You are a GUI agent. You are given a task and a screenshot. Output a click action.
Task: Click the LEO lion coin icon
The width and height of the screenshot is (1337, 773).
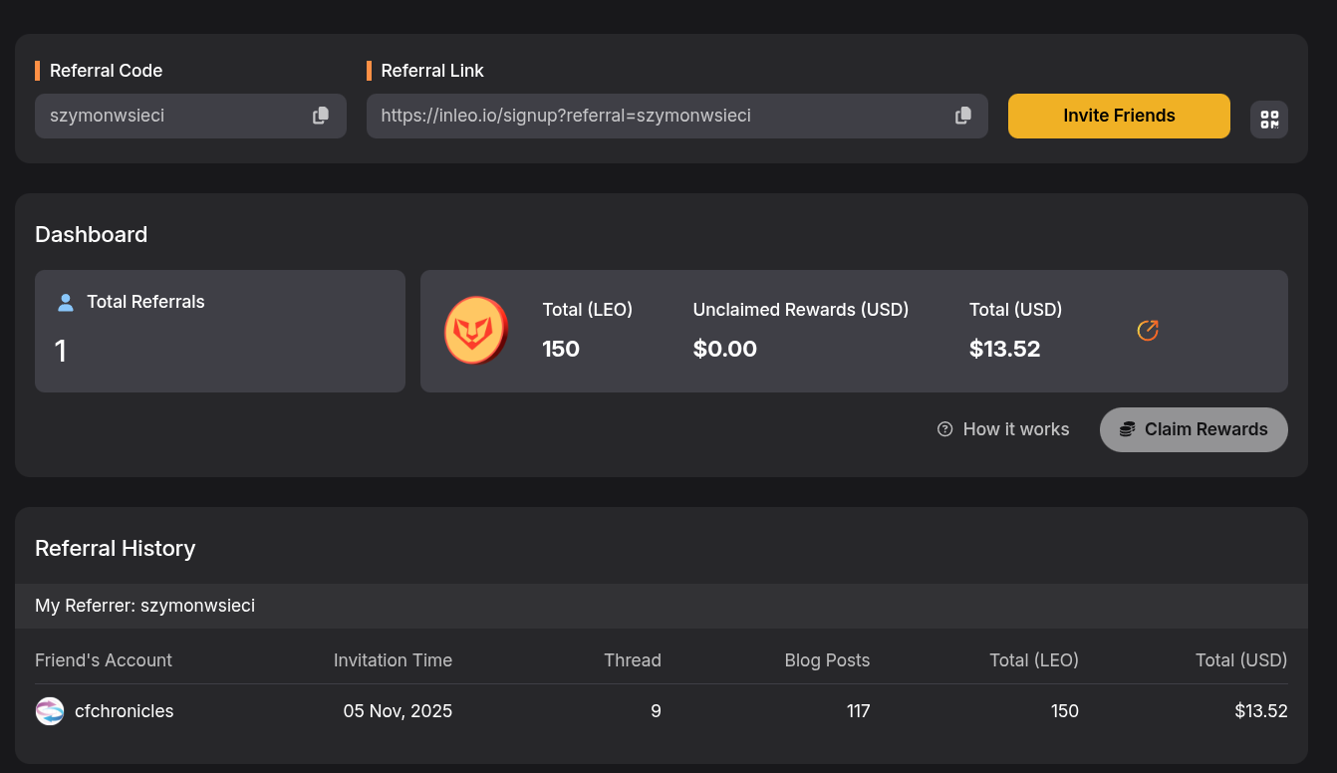pyautogui.click(x=475, y=330)
